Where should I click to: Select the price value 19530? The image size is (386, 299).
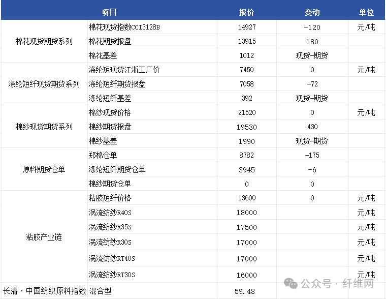pos(247,127)
